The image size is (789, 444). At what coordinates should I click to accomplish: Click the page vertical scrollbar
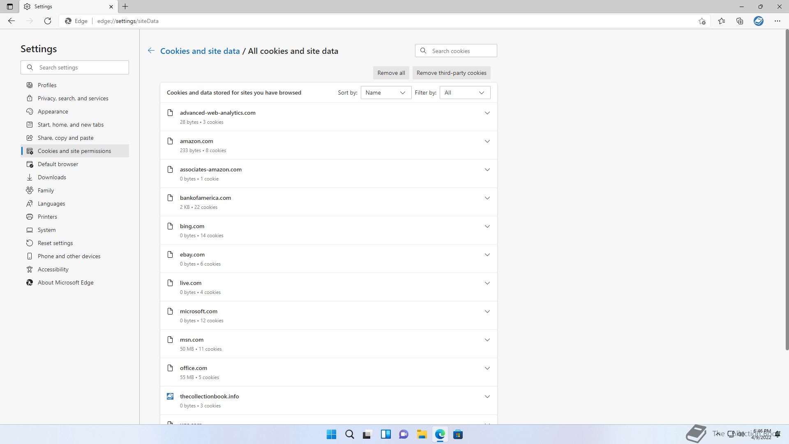(x=787, y=189)
